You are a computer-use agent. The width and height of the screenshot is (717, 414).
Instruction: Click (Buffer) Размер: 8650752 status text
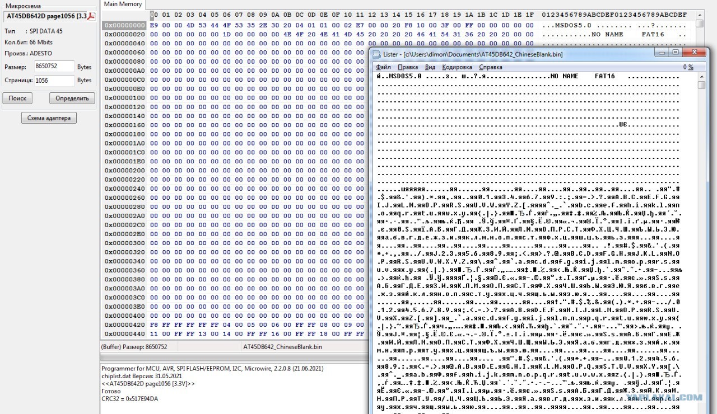point(134,347)
